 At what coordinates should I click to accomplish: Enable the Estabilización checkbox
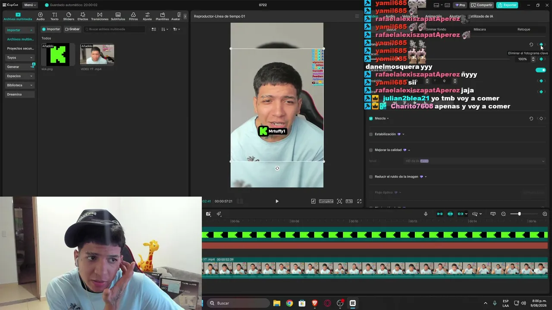click(371, 134)
